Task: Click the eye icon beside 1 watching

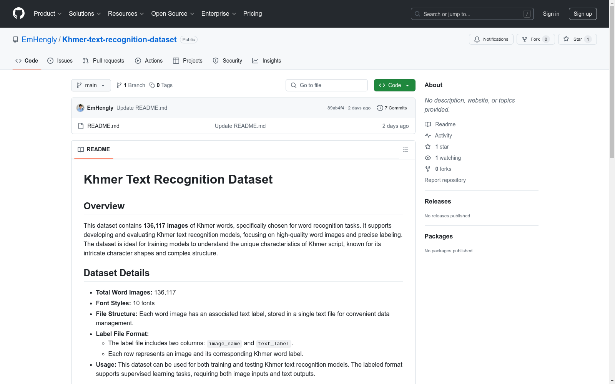Action: coord(428,158)
